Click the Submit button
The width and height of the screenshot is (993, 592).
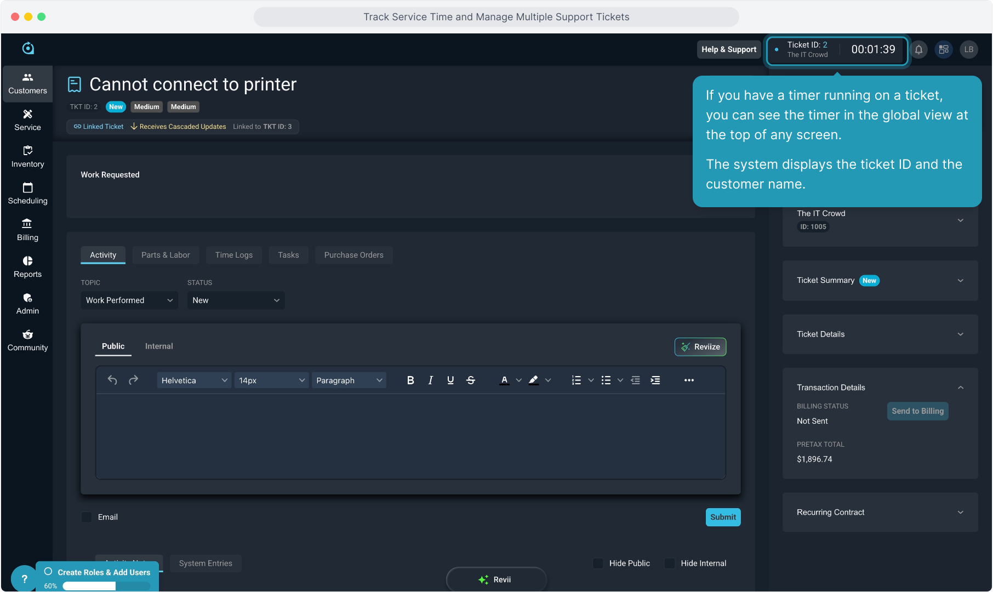pyautogui.click(x=723, y=517)
